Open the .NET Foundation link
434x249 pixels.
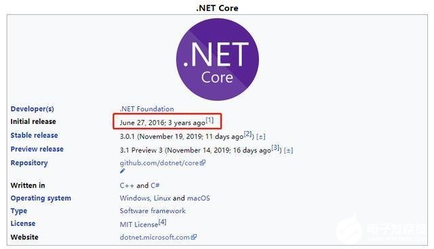point(147,109)
